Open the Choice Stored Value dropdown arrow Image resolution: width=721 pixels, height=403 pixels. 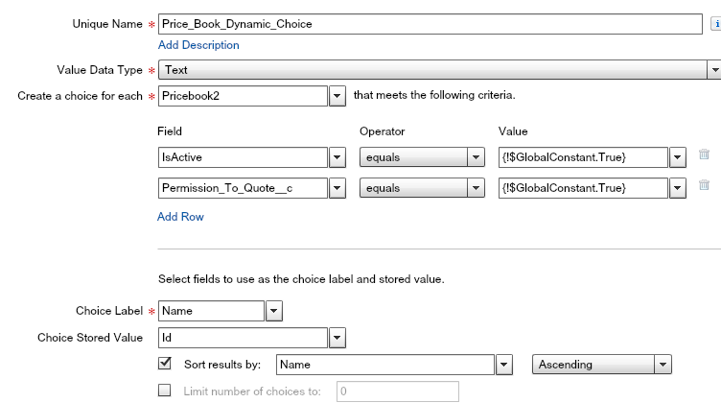pyautogui.click(x=337, y=338)
